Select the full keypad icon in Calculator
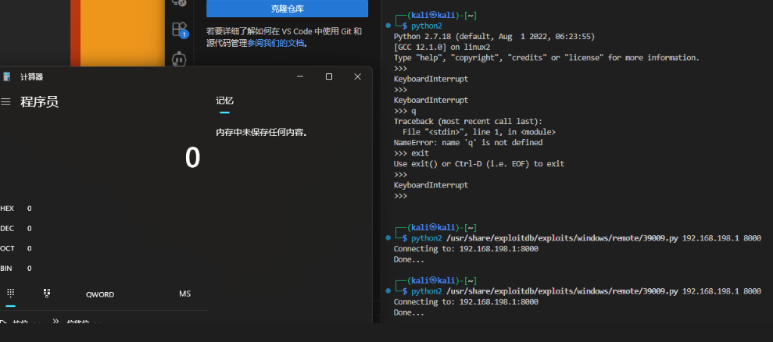 [x=10, y=294]
